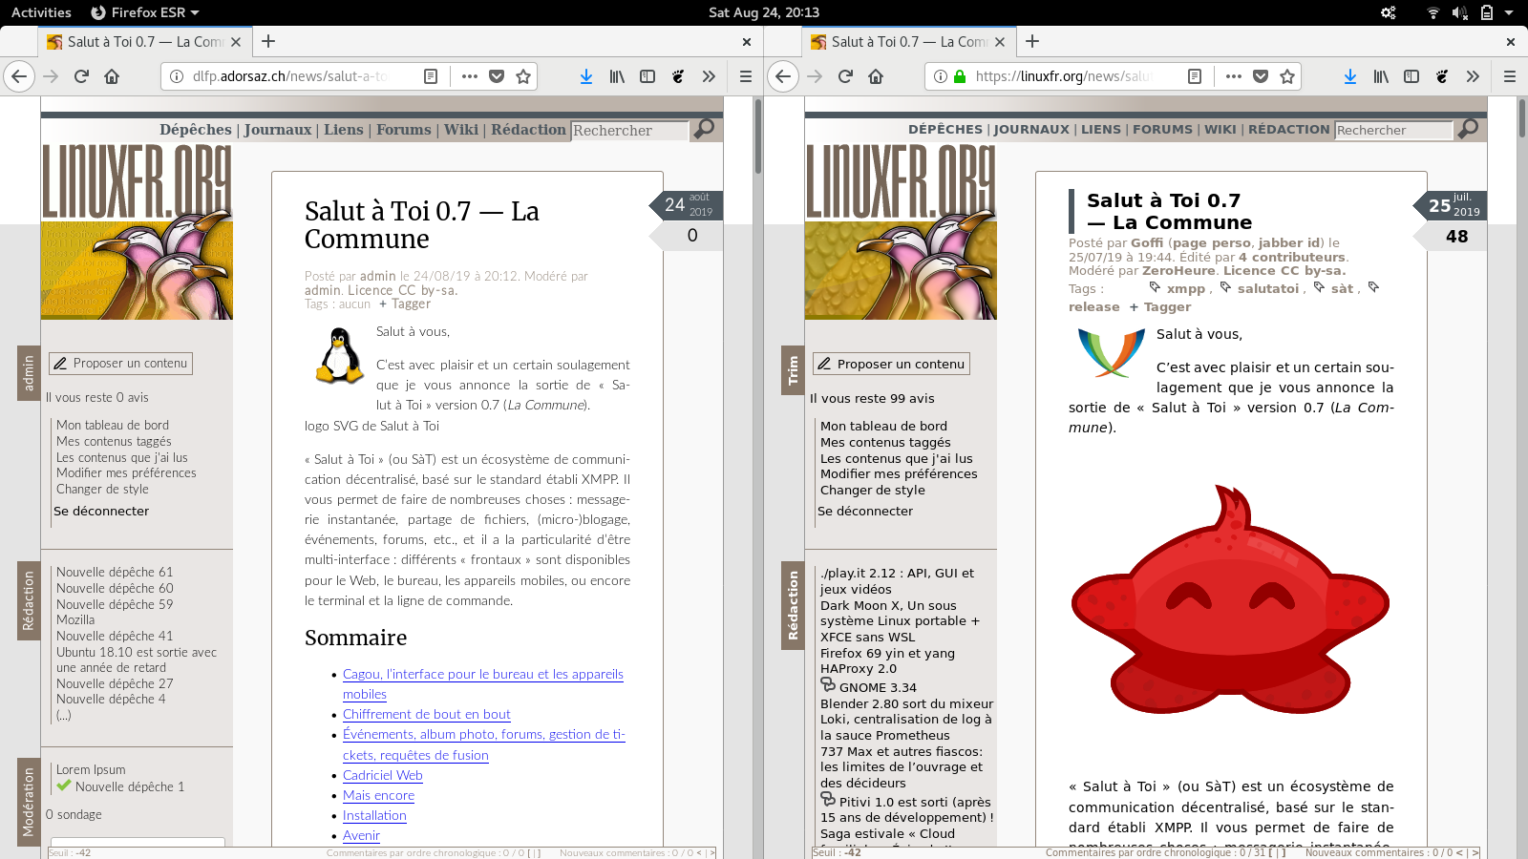Open Chiffrement de bout en bout link

(x=427, y=714)
